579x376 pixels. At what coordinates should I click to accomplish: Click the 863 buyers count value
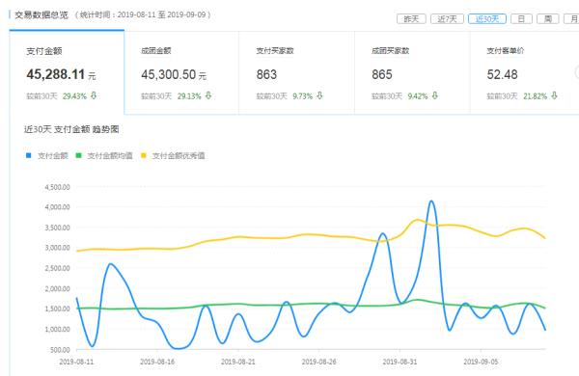point(266,74)
